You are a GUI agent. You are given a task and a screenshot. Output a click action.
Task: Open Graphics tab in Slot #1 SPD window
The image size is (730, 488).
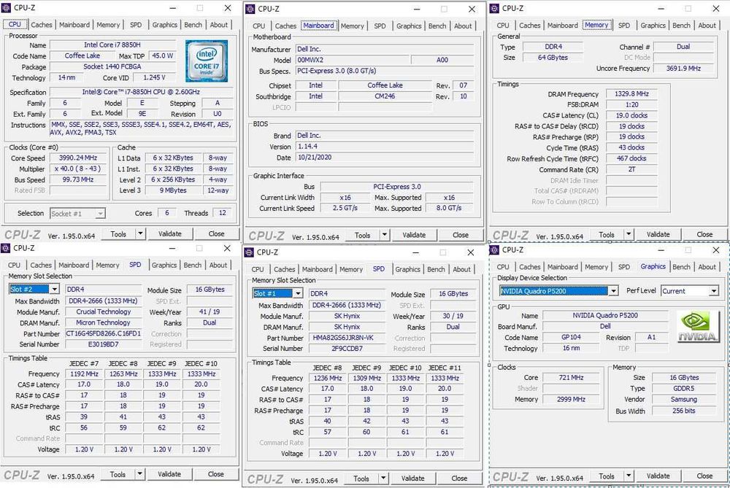click(407, 269)
